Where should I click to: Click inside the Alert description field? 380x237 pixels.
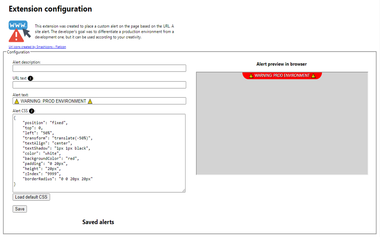99,68
